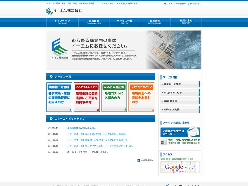The height and width of the screenshot is (186, 248).
Task: Open the orange リサイクル率アップ service card
Action: click(x=142, y=97)
